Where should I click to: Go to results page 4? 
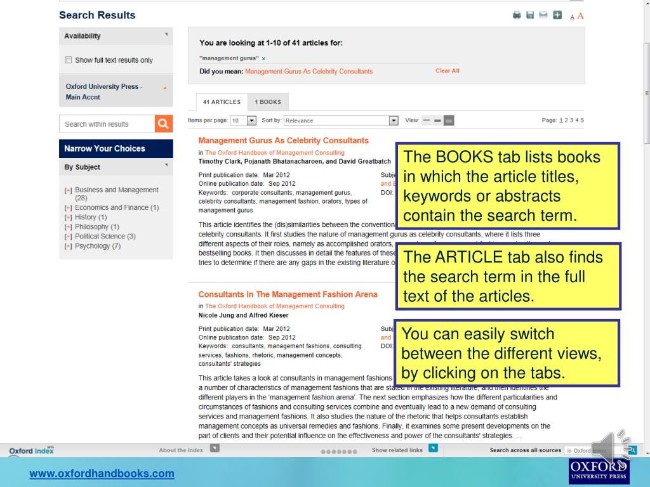577,120
